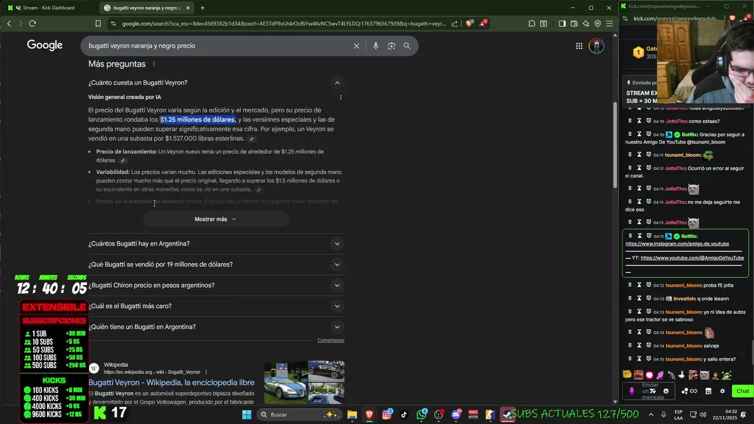754x424 pixels.
Task: Open Bugatti Veyron Wikipedia result link
Action: [171, 382]
